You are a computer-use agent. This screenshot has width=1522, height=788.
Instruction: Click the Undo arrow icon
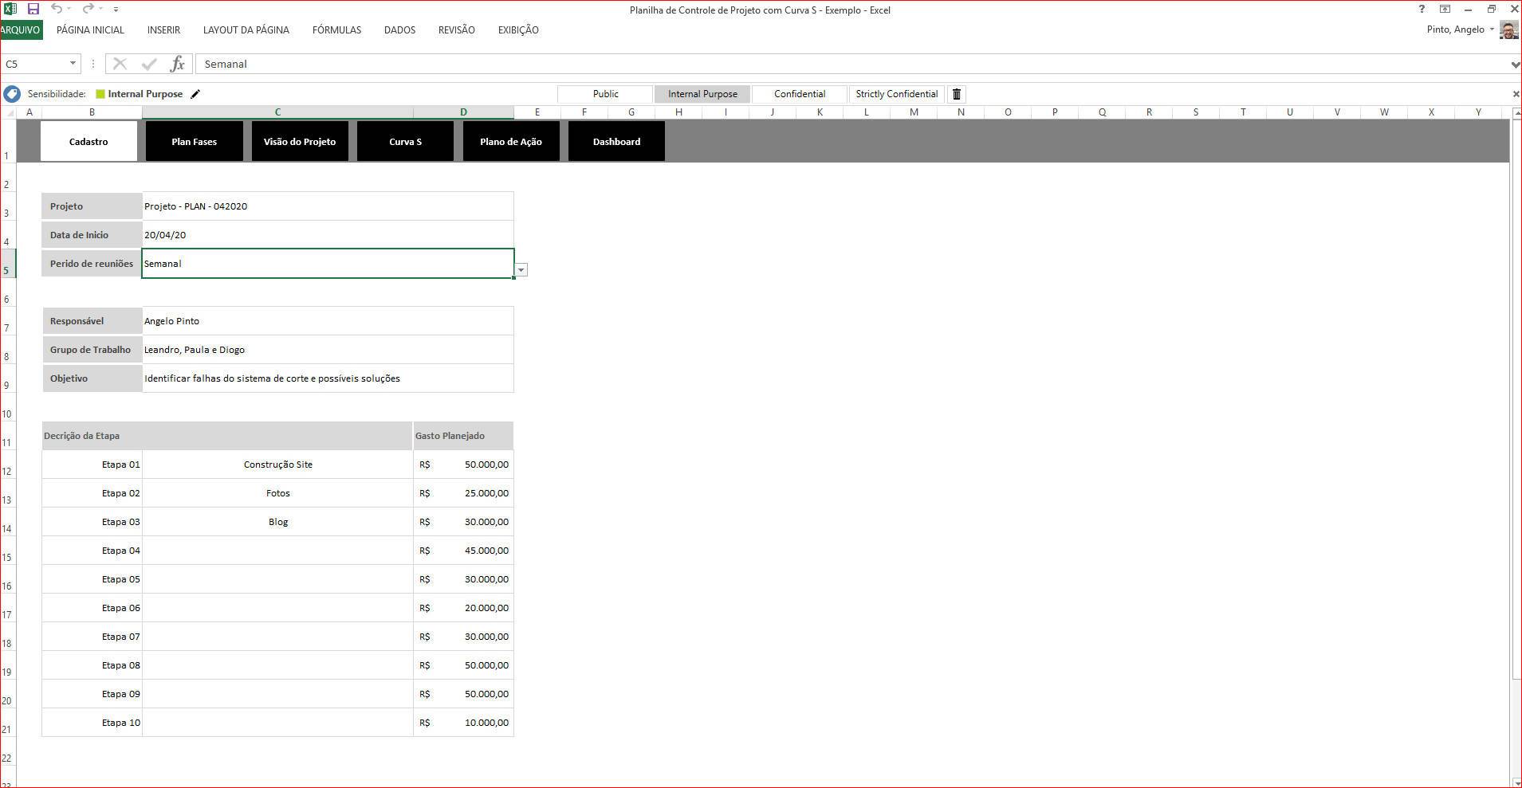coord(56,9)
